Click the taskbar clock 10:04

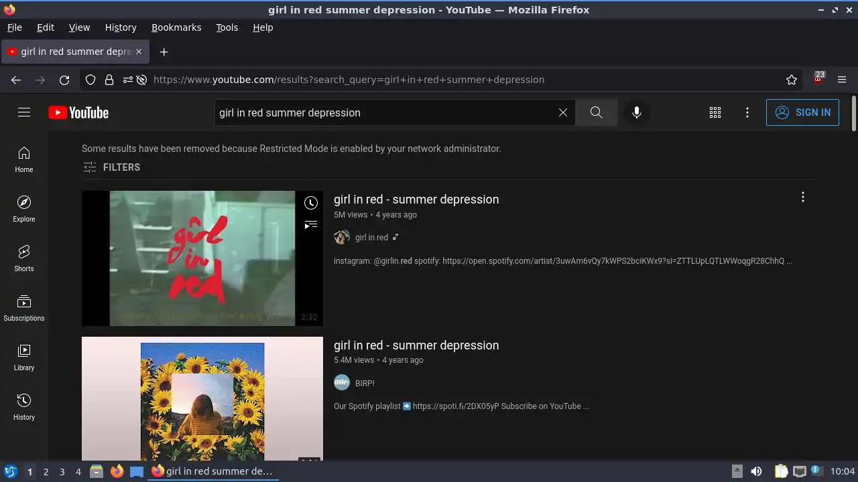tap(843, 472)
